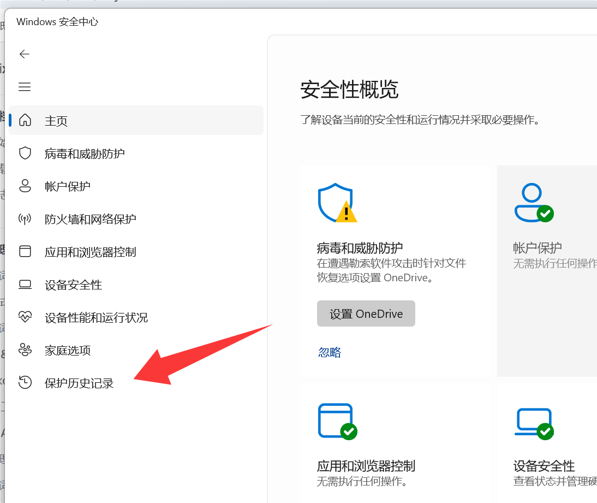Click the device health heart icon
Viewport: 597px width, 503px height.
(25, 317)
